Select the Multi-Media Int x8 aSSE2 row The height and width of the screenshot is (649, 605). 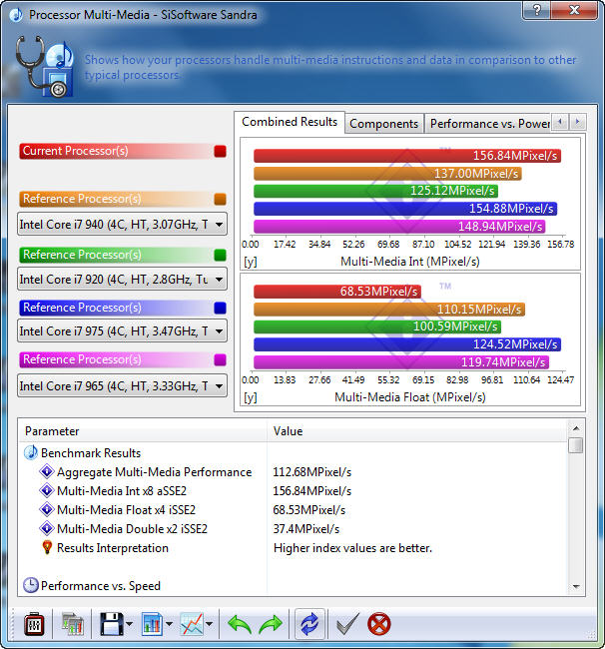pyautogui.click(x=293, y=491)
